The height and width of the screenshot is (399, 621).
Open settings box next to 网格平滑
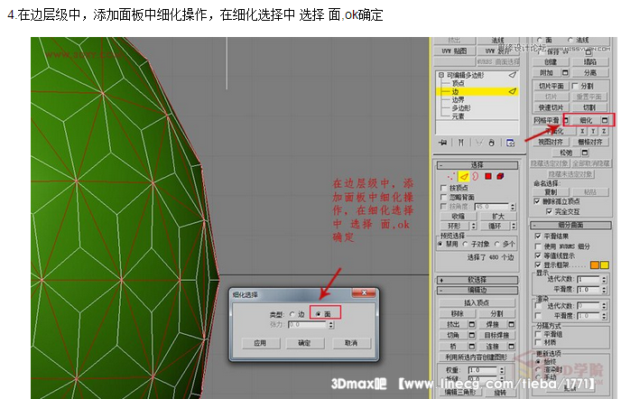[x=566, y=120]
